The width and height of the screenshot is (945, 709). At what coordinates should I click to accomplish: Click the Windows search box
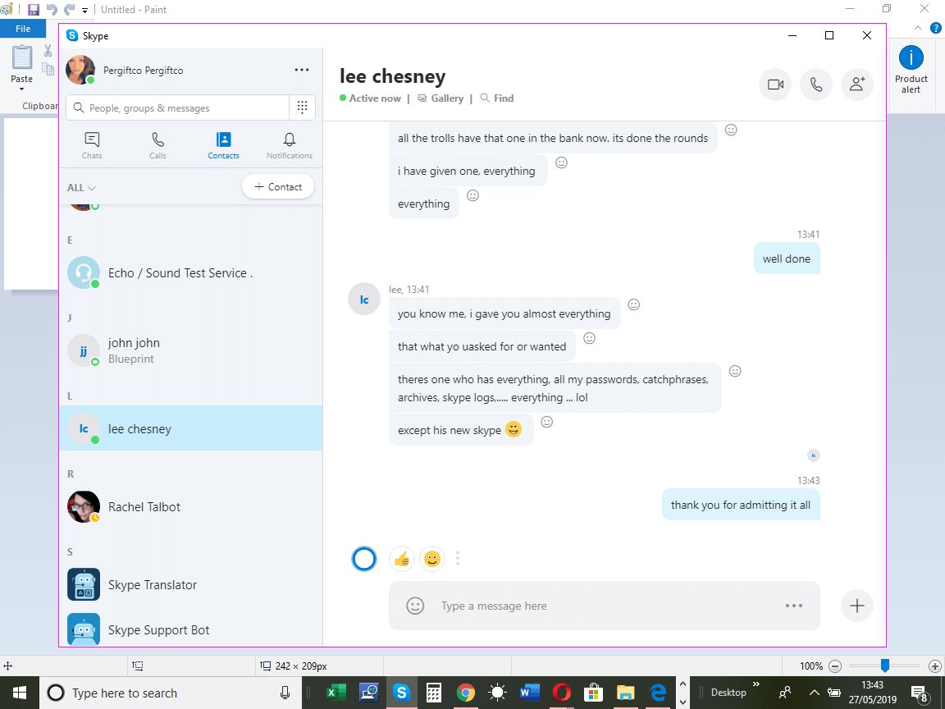pos(171,693)
